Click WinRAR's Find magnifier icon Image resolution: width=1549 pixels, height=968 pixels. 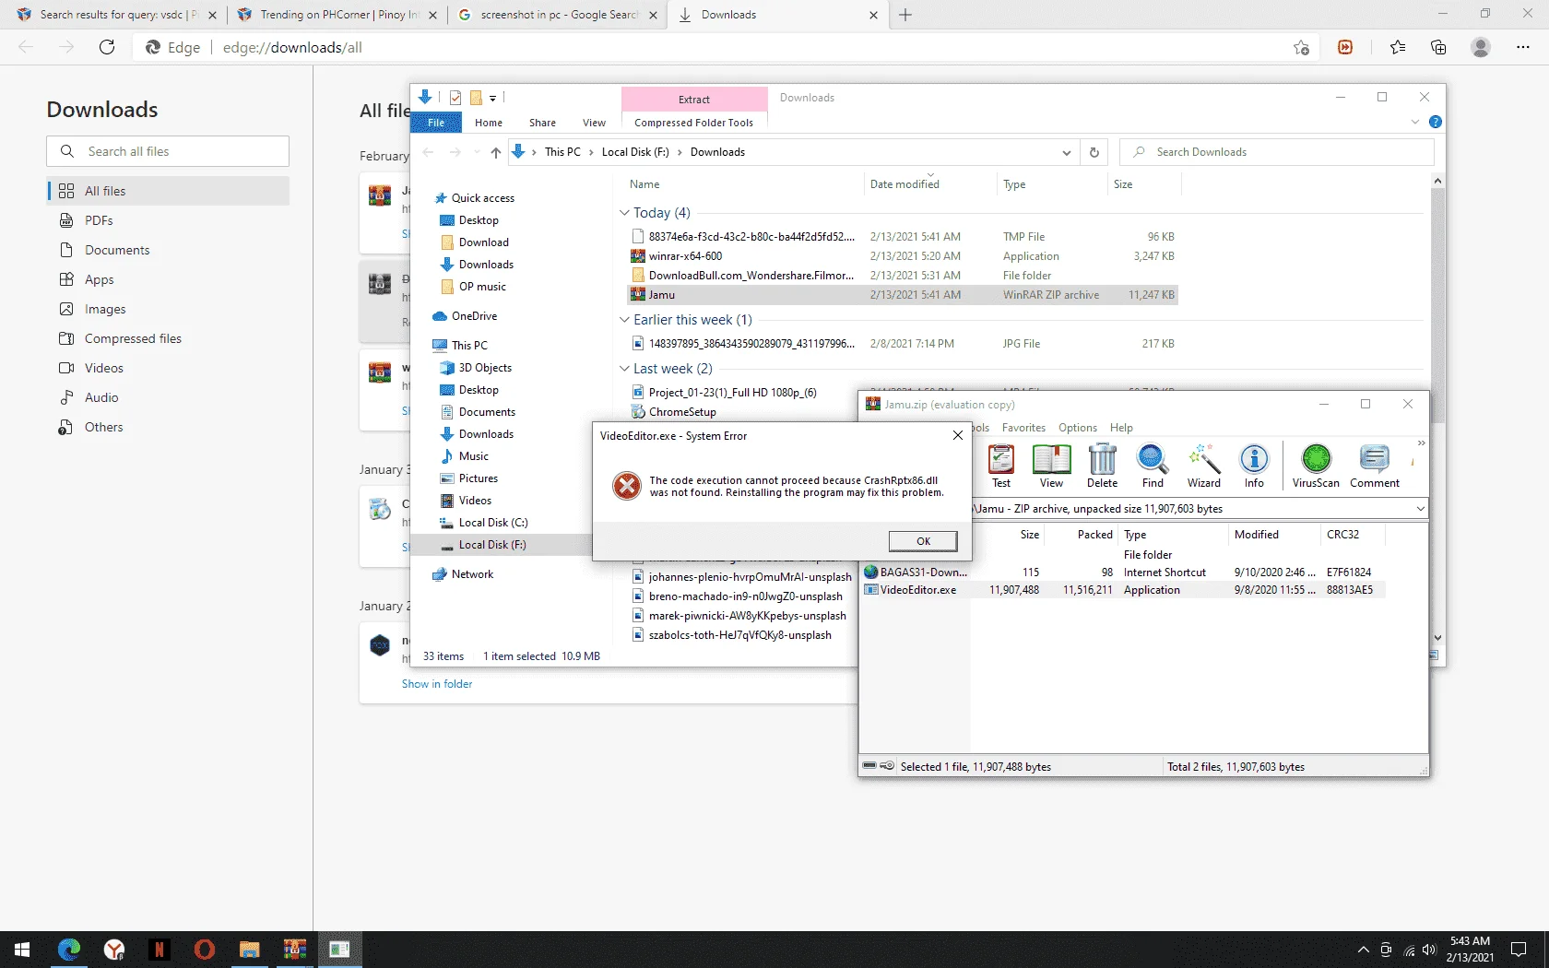tap(1153, 466)
